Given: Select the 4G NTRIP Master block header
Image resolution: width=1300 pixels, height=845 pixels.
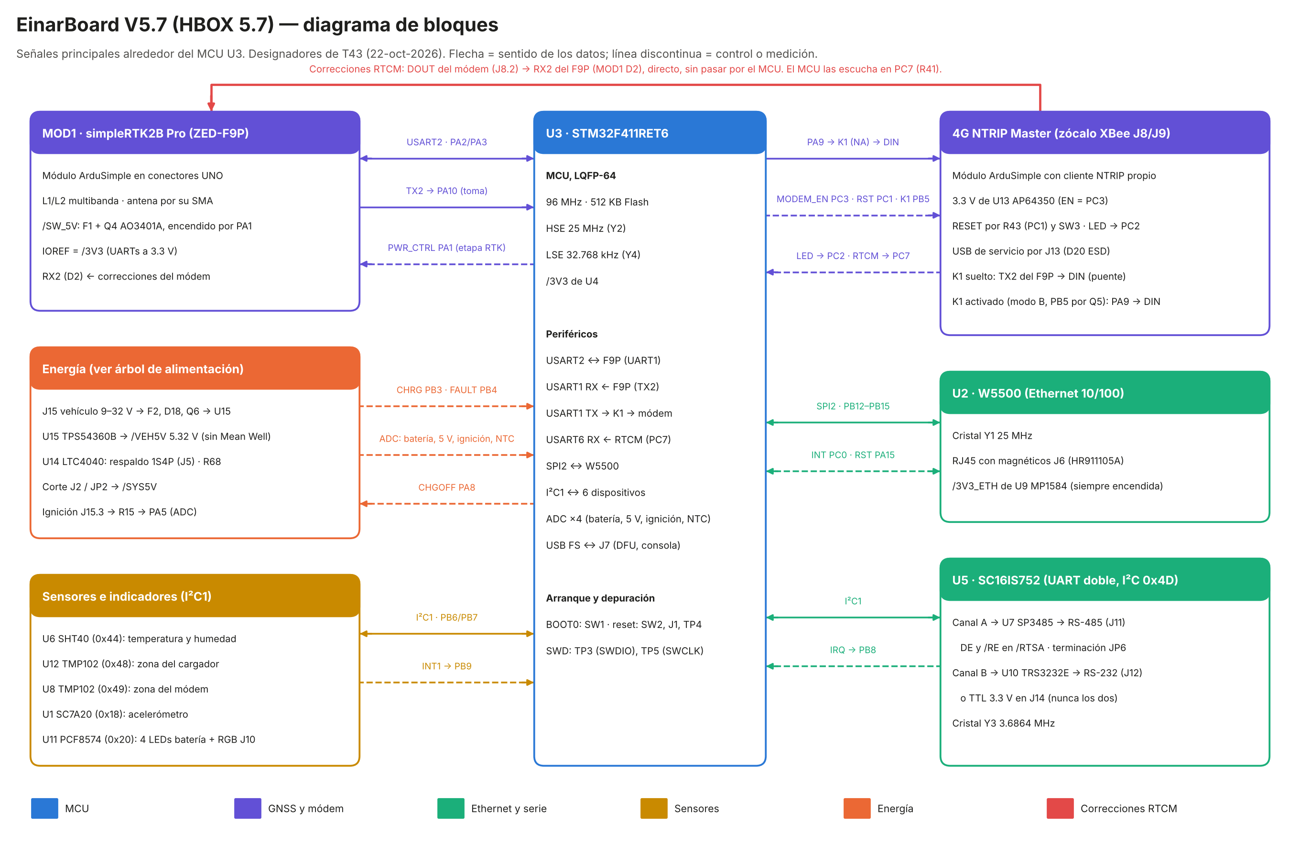Looking at the screenshot, I should tap(1105, 133).
